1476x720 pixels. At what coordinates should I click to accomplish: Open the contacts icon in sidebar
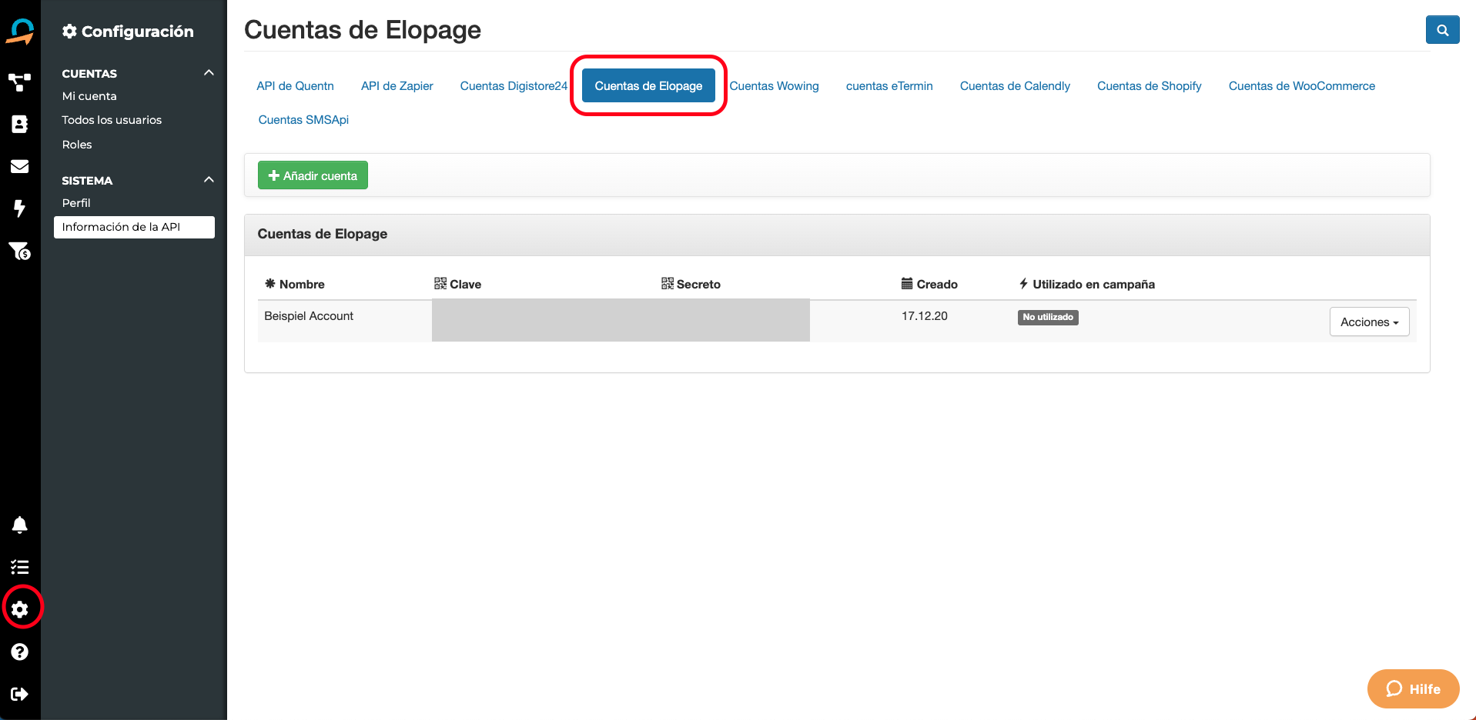tap(20, 124)
